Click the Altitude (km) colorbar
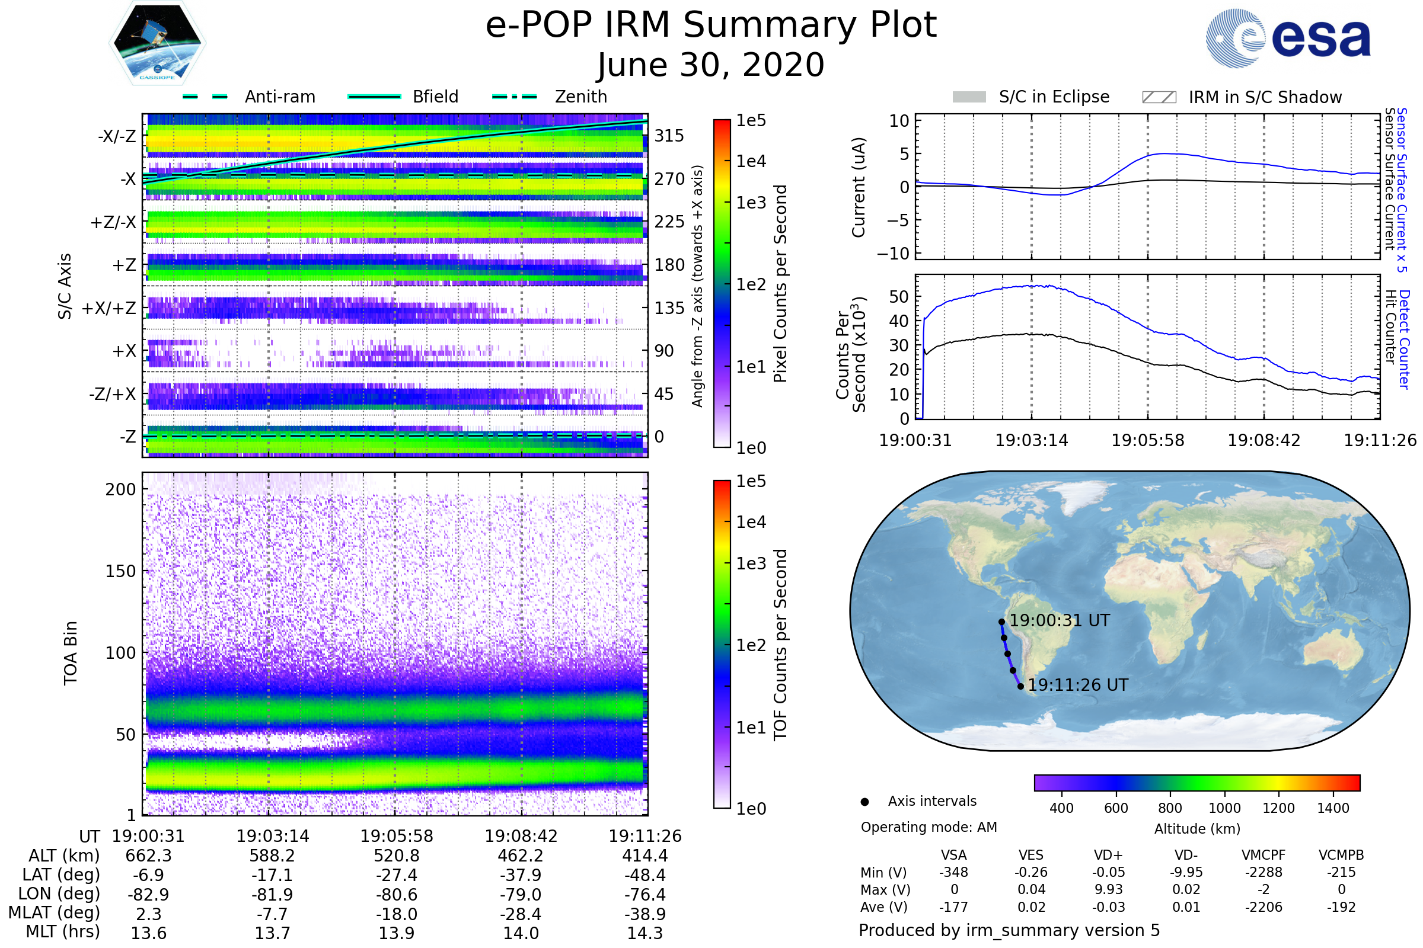Image resolution: width=1423 pixels, height=948 pixels. [x=1197, y=782]
